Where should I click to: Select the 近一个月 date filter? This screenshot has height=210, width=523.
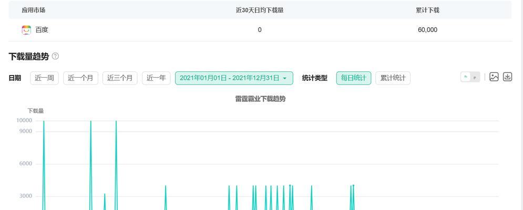(81, 78)
